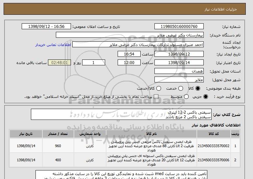Click the کارتن unit cell in row 1
The height and width of the screenshot is (179, 253).
point(90,146)
